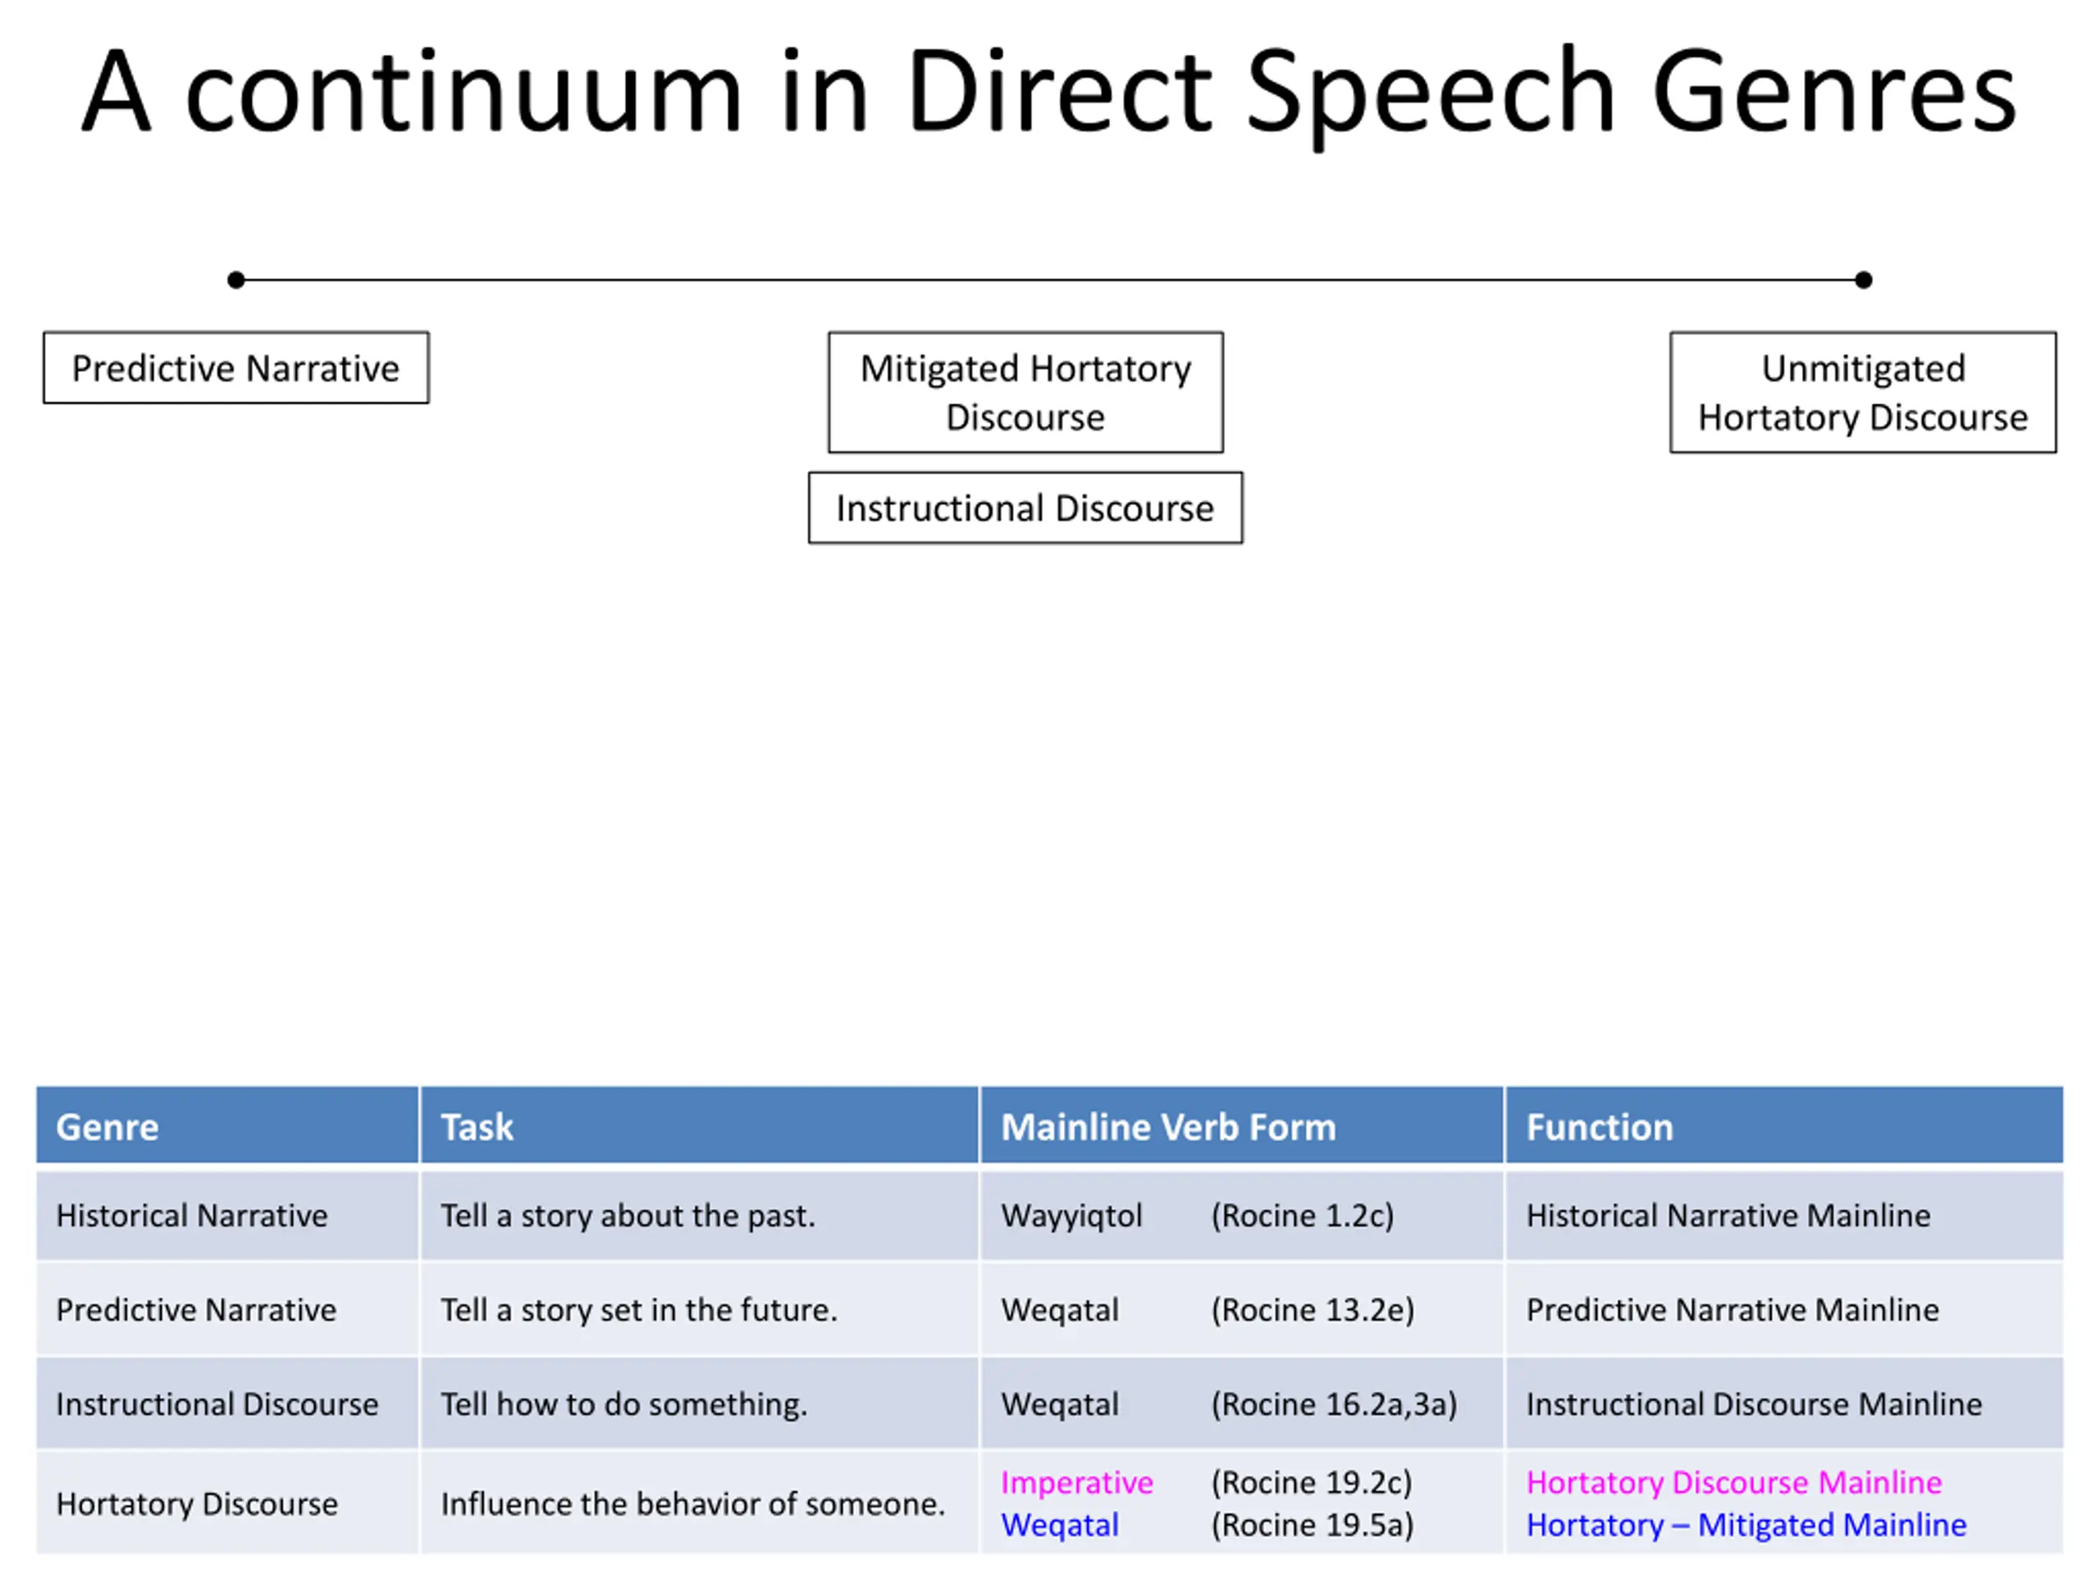Click the 'Predictive Narrative' genre cell in the table

point(228,1309)
